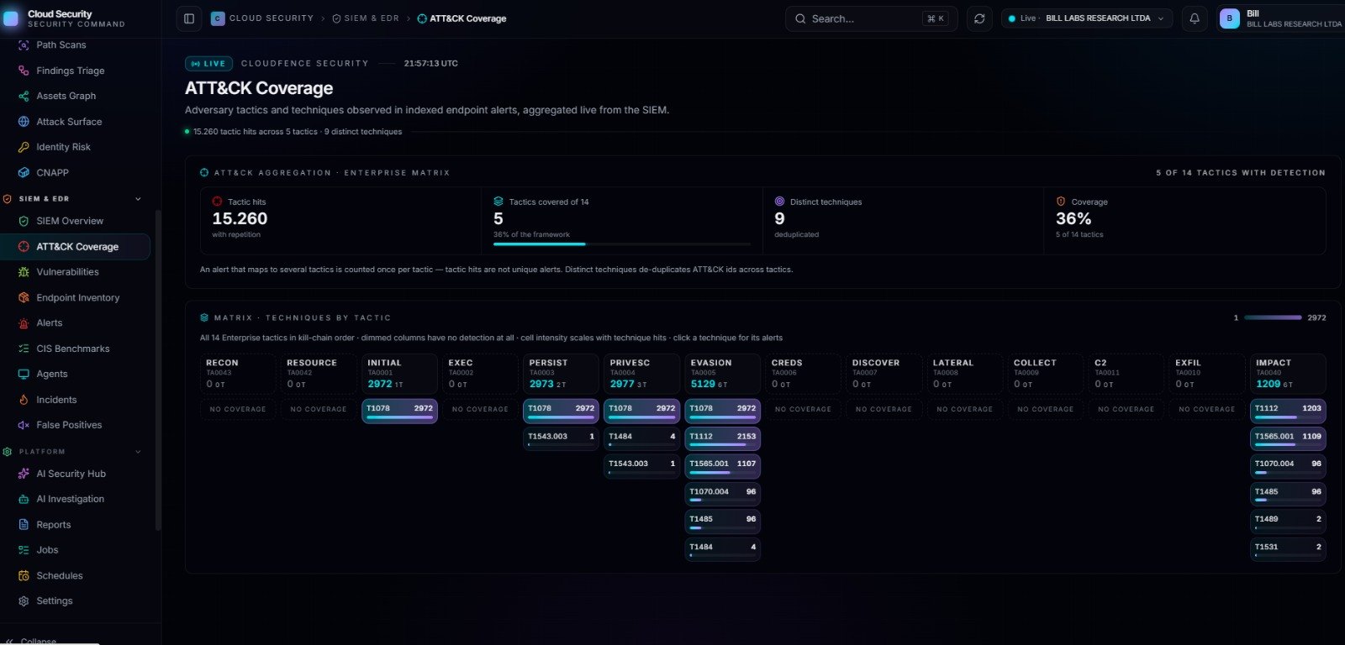Go to SIEM & EDR breadcrumb

point(366,18)
